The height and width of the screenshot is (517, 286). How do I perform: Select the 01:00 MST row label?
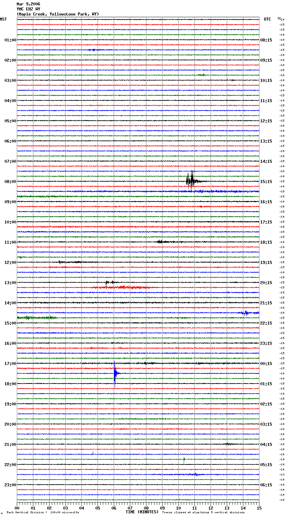(x=10, y=40)
